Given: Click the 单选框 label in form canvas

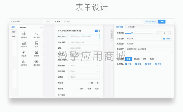Looking at the screenshot, I should pyautogui.click(x=61, y=83).
